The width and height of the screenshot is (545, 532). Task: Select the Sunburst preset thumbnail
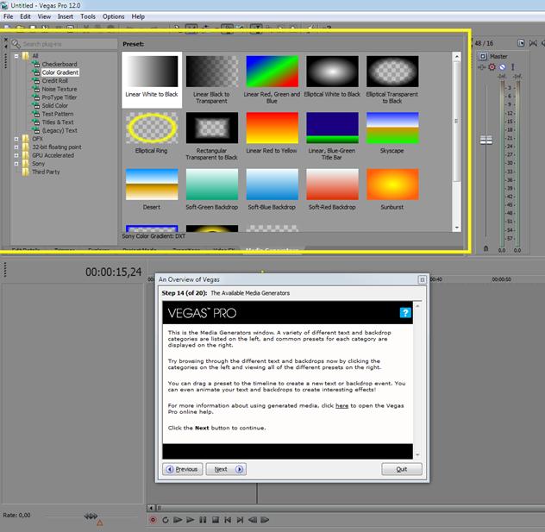coord(392,185)
